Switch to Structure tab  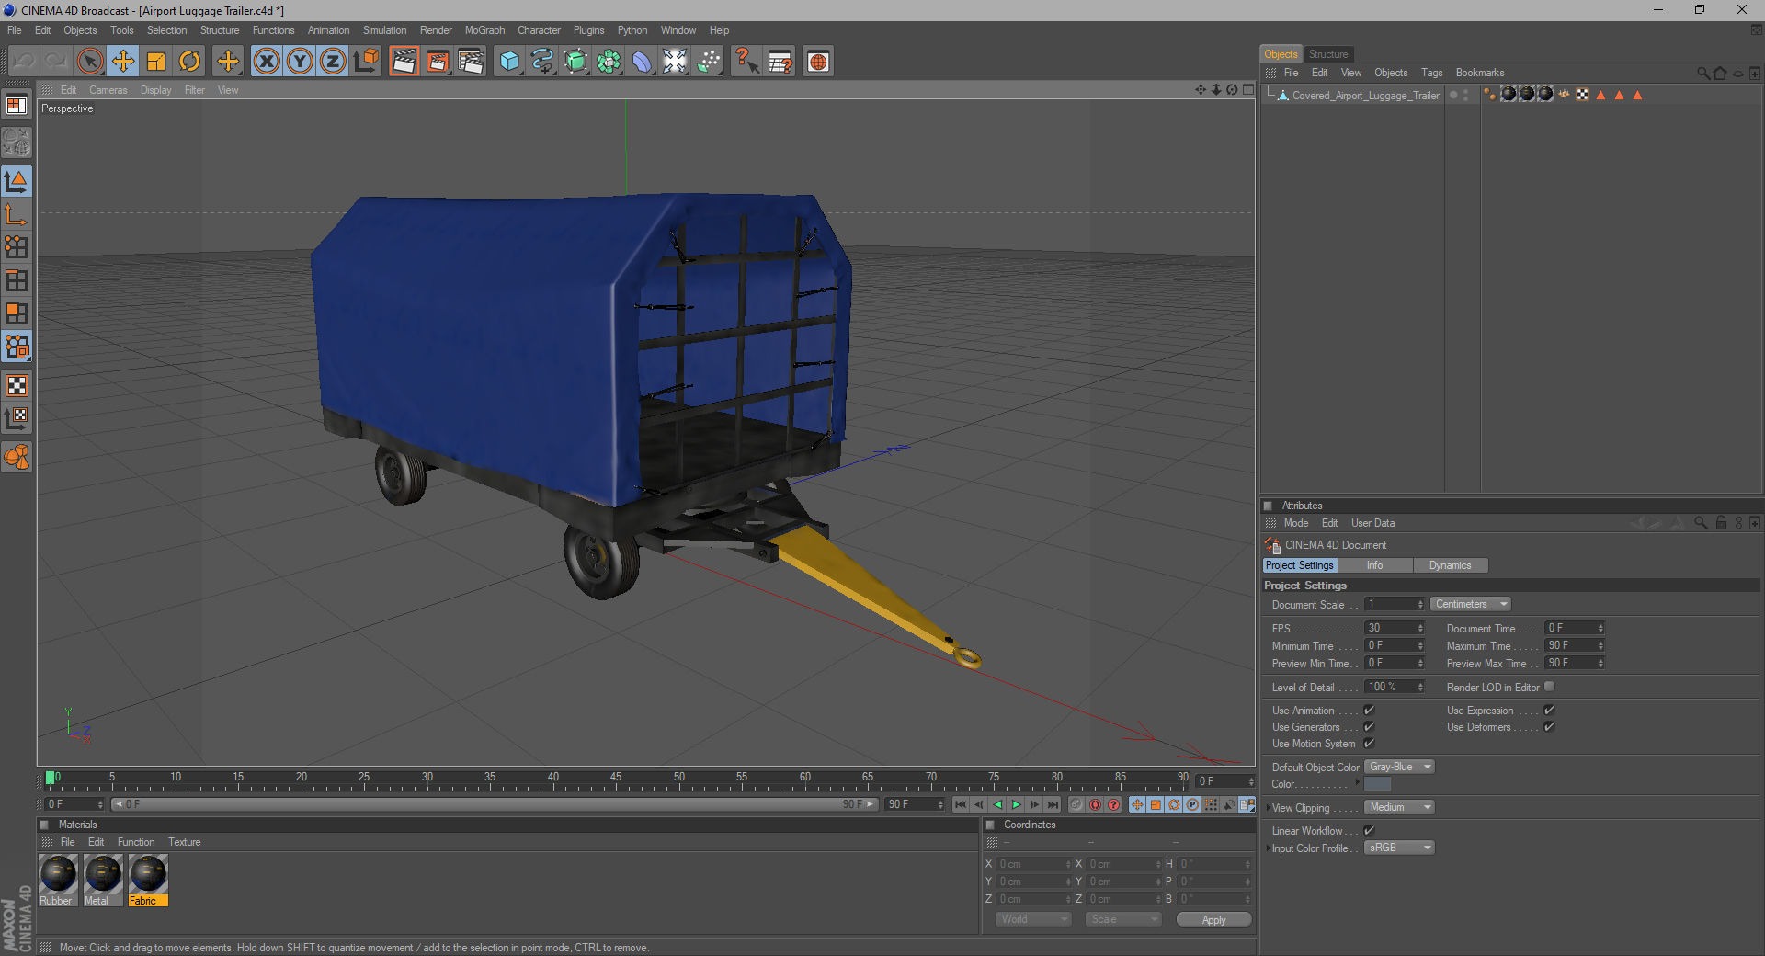pyautogui.click(x=1327, y=54)
